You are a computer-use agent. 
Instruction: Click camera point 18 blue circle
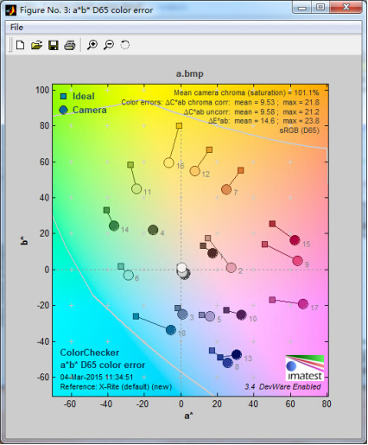(x=171, y=330)
